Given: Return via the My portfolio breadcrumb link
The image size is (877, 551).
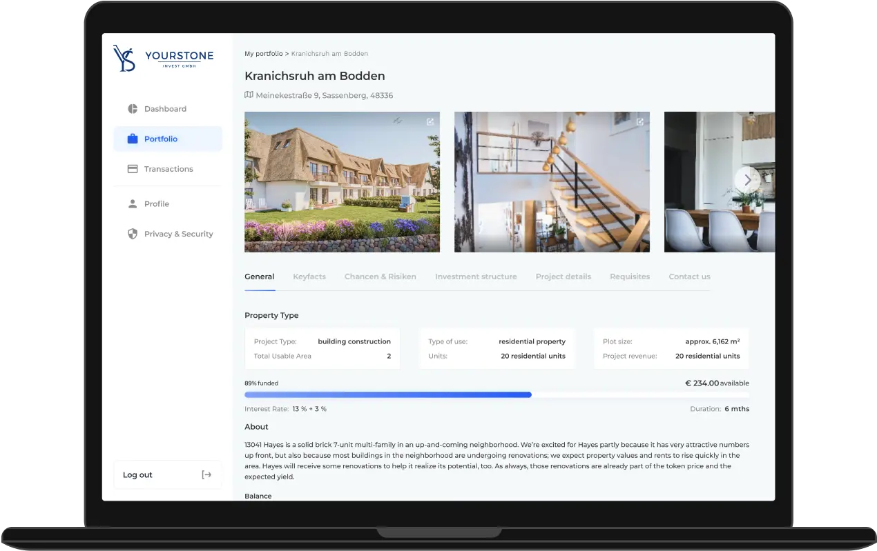Looking at the screenshot, I should click(264, 53).
